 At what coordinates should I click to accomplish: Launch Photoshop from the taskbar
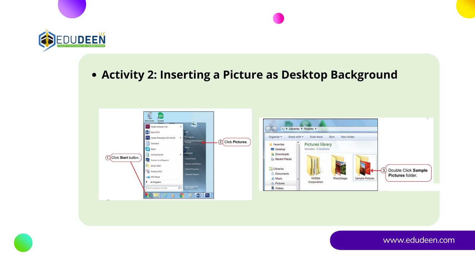tap(207, 195)
